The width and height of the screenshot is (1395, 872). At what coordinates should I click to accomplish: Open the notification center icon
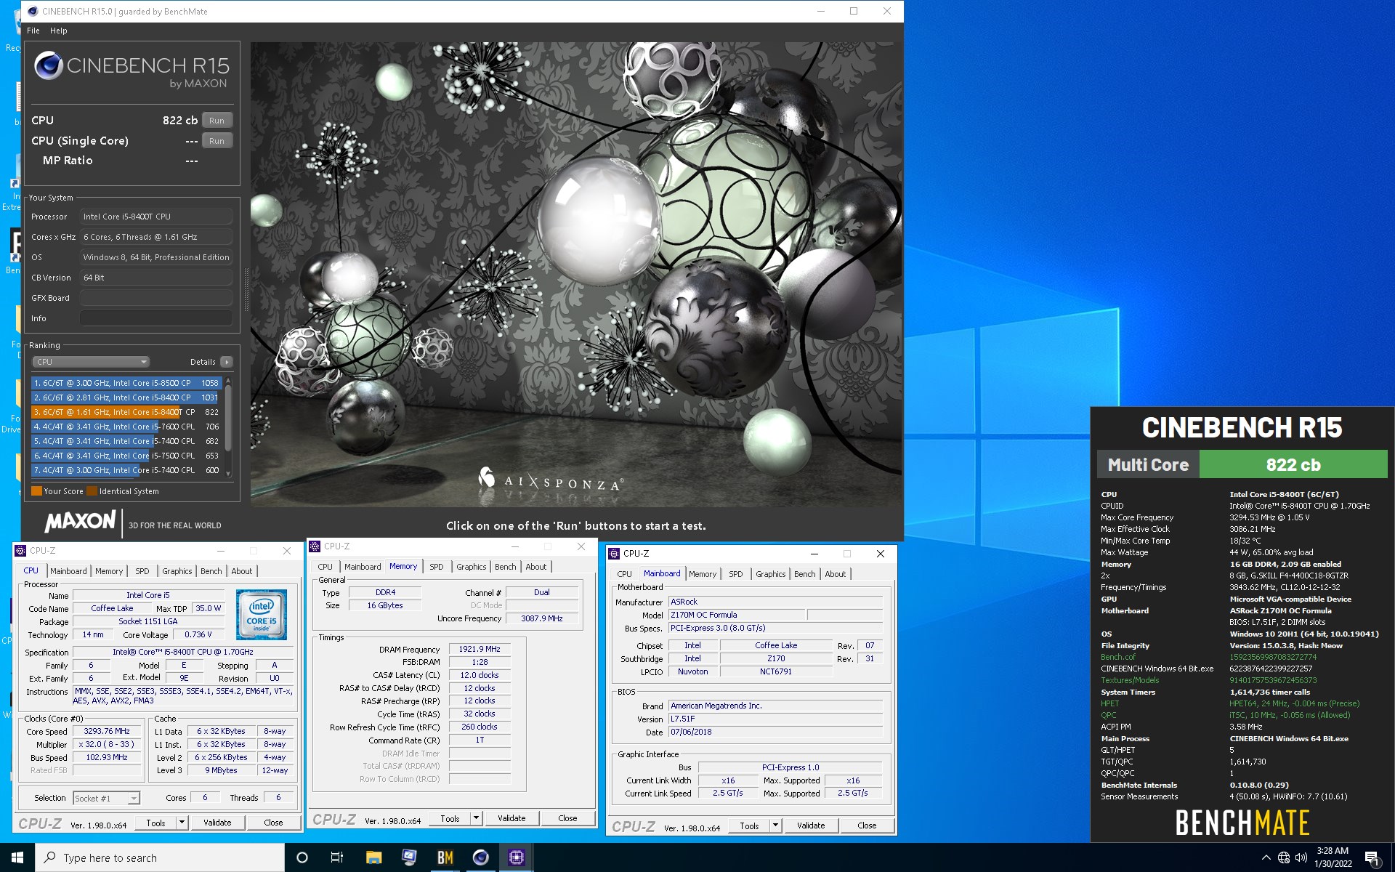tap(1372, 857)
